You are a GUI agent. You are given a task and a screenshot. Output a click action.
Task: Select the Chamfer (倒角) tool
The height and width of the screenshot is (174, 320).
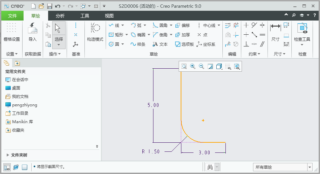pyautogui.click(x=160, y=35)
